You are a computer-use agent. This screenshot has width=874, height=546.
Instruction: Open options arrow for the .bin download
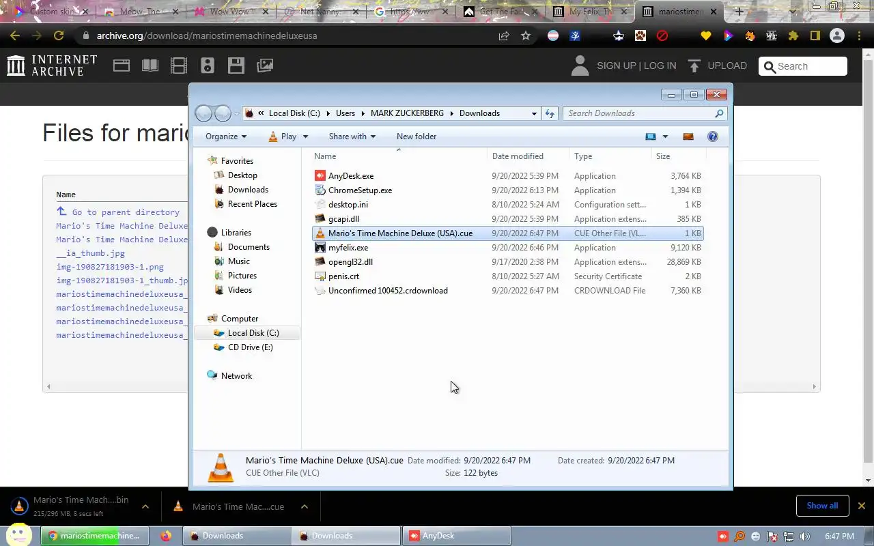tap(145, 506)
